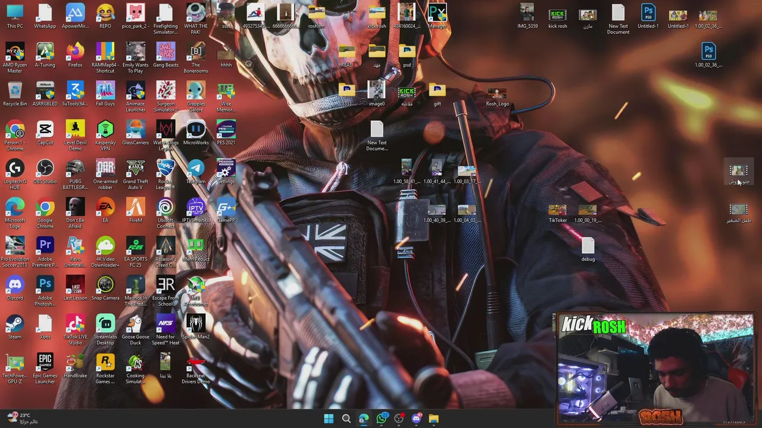Open the 23°C weather widget

(23, 418)
